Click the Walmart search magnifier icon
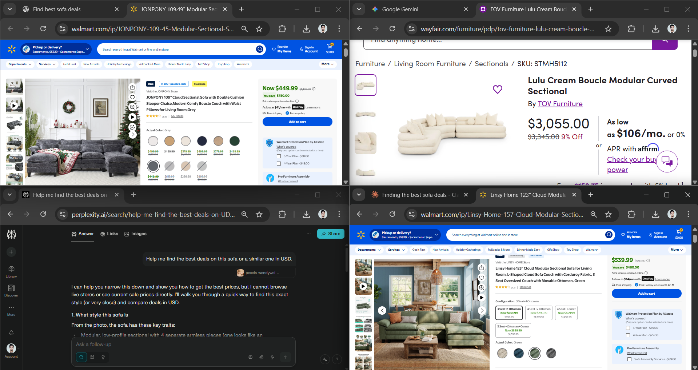The image size is (698, 370). coord(260,49)
